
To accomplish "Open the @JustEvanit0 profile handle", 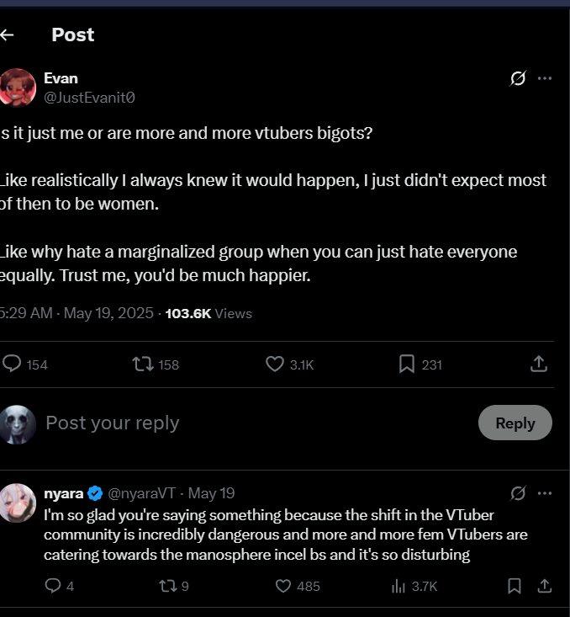I will click(89, 98).
